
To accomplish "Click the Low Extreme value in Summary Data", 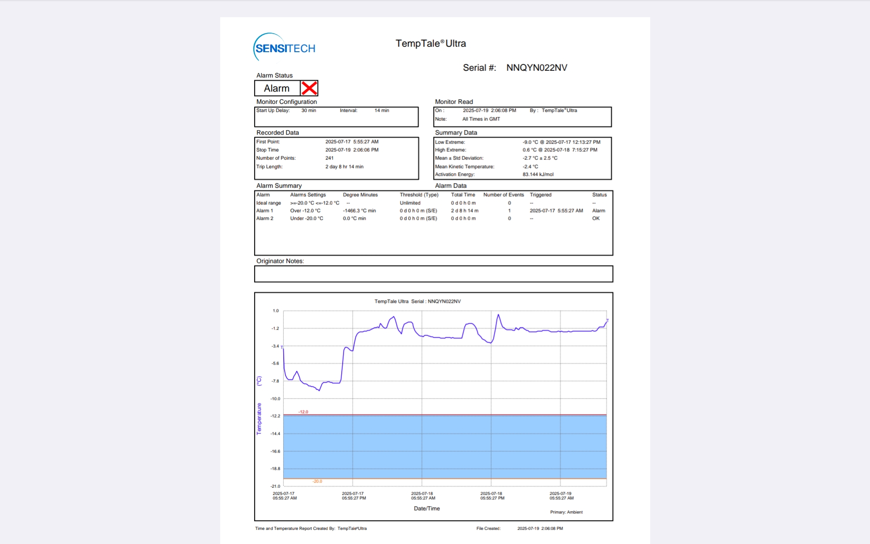I will click(x=561, y=142).
